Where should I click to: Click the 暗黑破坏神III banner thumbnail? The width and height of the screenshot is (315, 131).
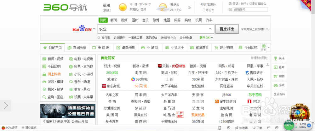(x=68, y=111)
